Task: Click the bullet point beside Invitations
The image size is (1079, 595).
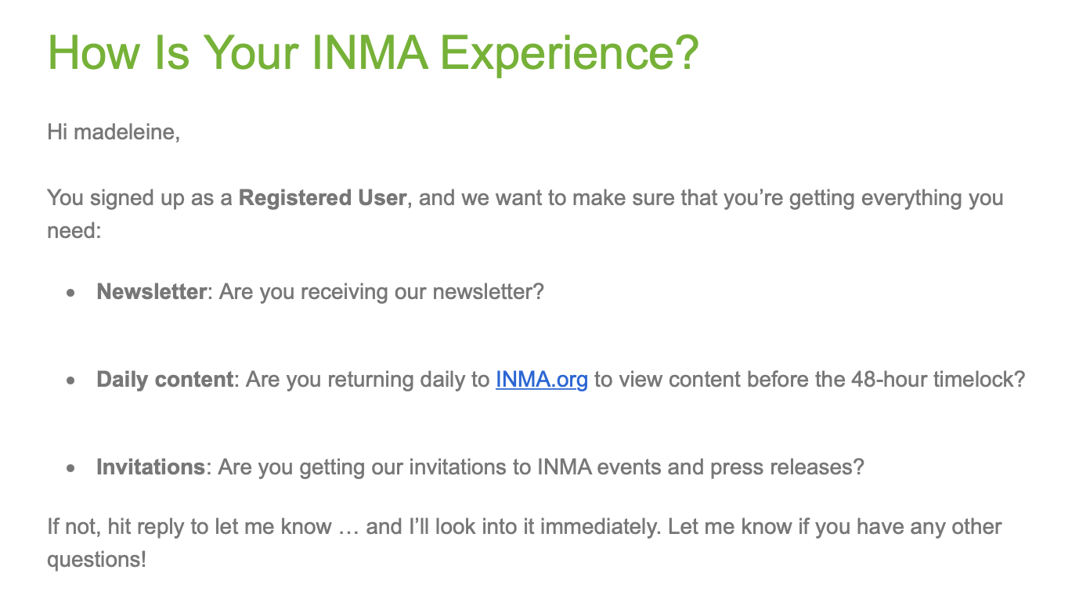Action: coord(71,469)
